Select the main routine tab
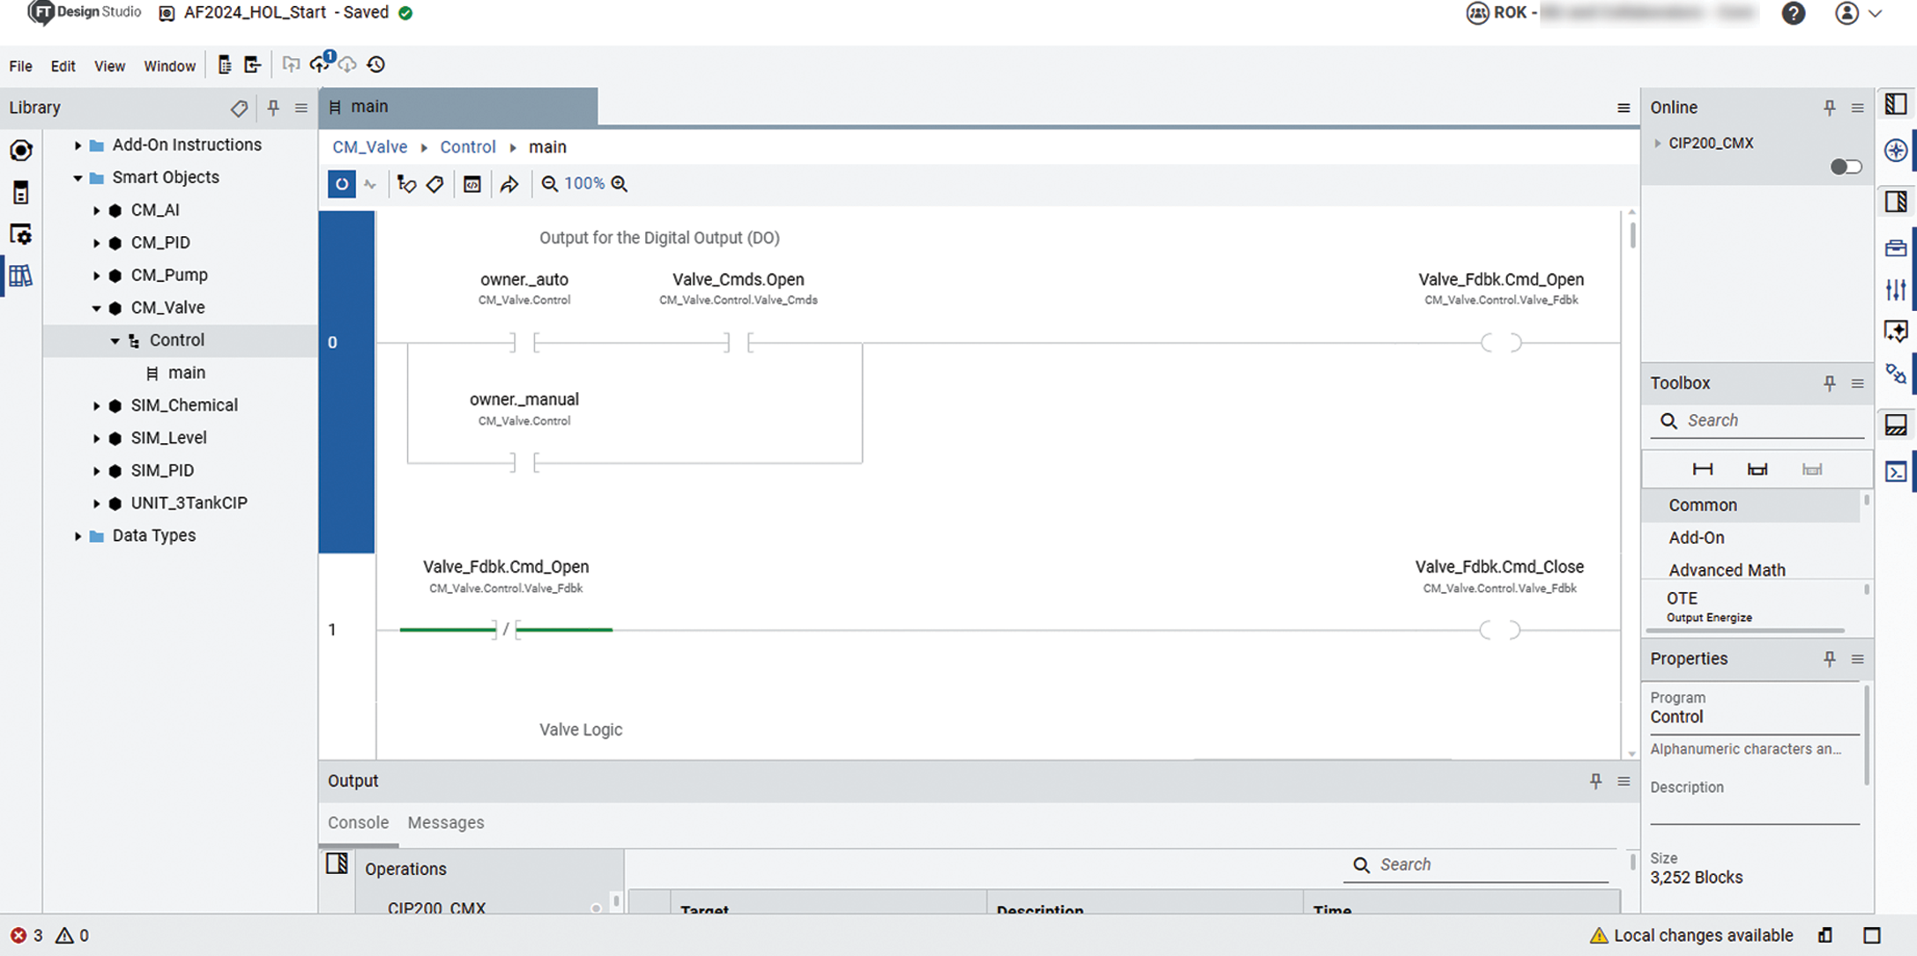Viewport: 1917px width, 956px height. pos(458,107)
